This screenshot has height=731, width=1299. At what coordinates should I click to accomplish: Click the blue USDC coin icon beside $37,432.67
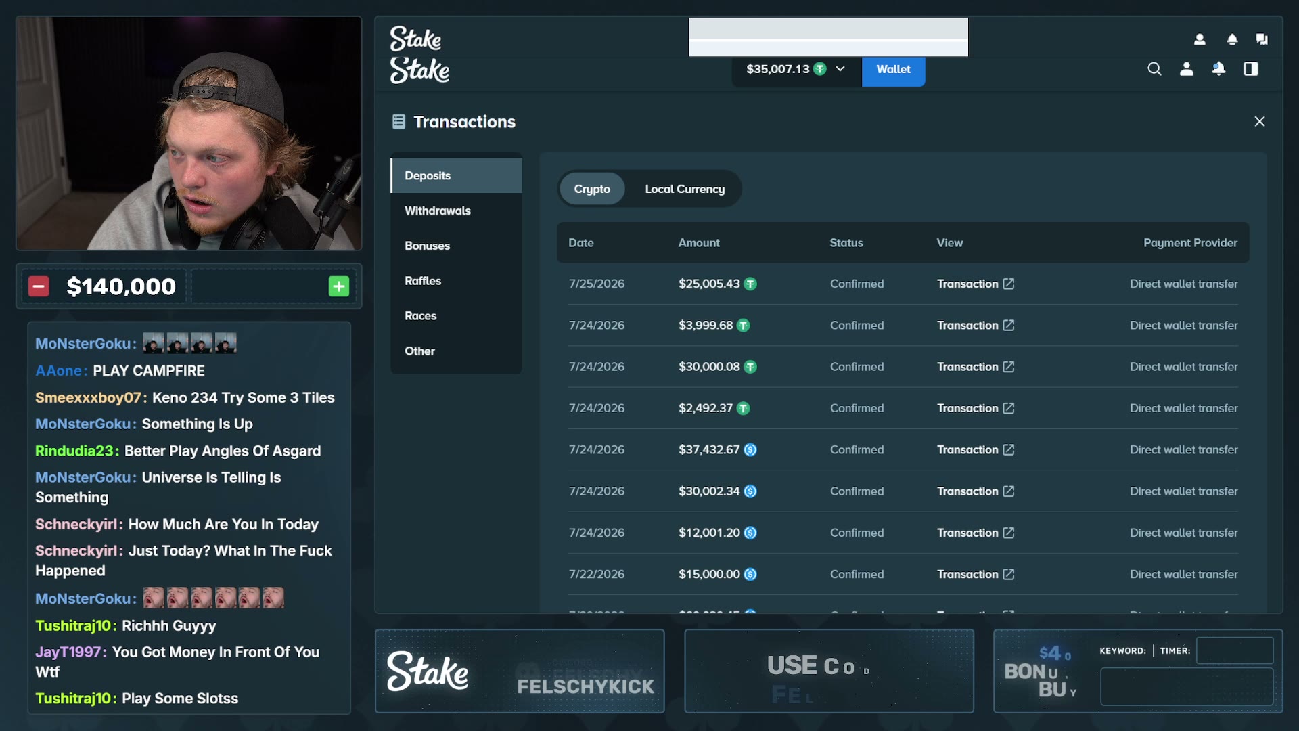pyautogui.click(x=750, y=450)
